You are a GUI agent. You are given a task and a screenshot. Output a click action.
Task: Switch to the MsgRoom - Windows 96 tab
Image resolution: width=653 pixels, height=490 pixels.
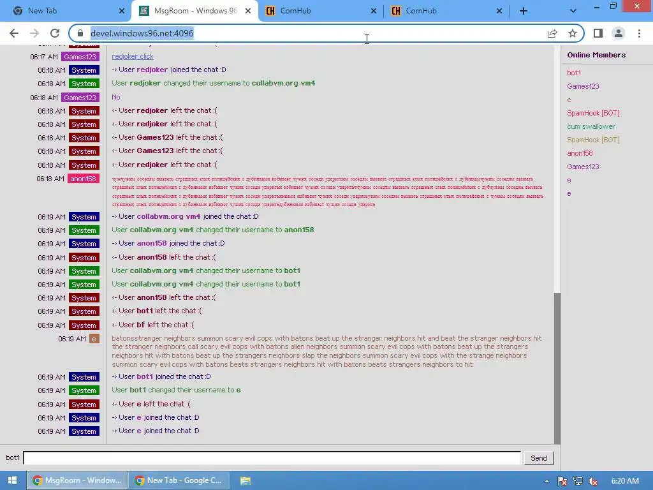pyautogui.click(x=194, y=11)
